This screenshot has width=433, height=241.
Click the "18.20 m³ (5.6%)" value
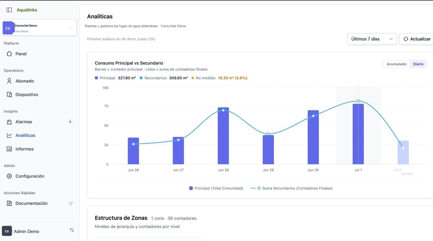[x=233, y=78]
